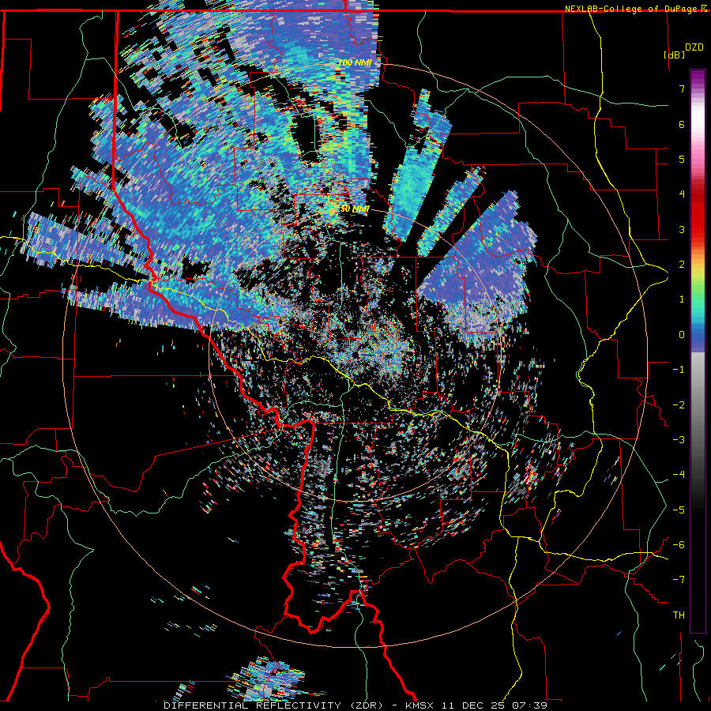This screenshot has width=711, height=711.
Task: Click the DZD label above the color scale
Action: click(694, 47)
